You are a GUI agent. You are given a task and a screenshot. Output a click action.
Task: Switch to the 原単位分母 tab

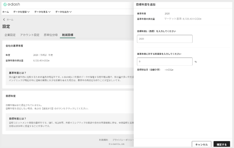[x=51, y=35]
